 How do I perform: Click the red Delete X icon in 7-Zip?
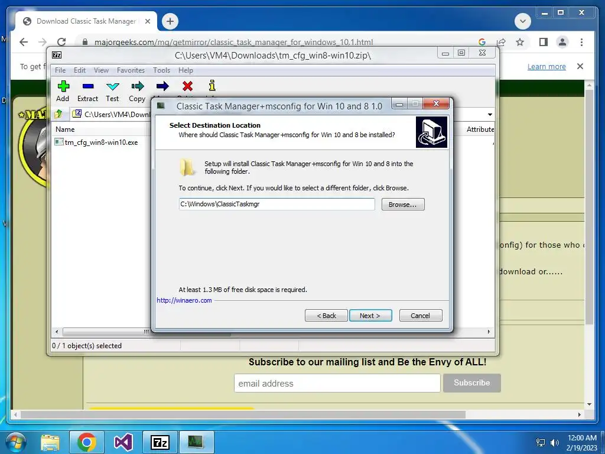pos(187,86)
